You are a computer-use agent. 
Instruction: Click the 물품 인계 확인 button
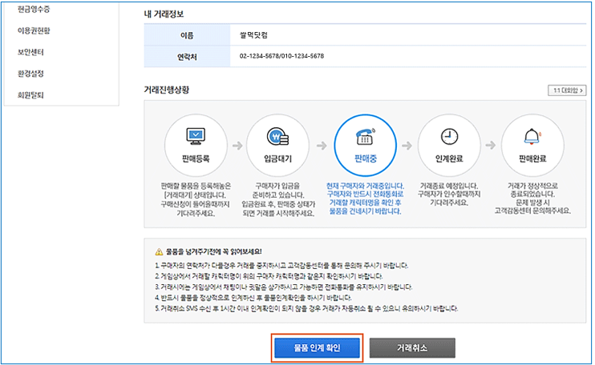(x=317, y=348)
